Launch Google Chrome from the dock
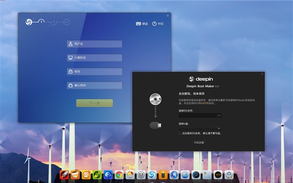The height and width of the screenshot is (183, 293). pyautogui.click(x=119, y=175)
